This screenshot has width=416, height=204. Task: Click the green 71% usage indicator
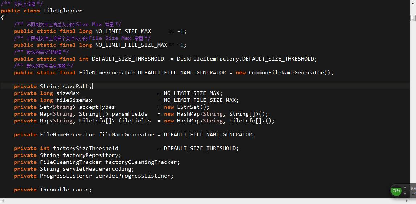pos(396,191)
